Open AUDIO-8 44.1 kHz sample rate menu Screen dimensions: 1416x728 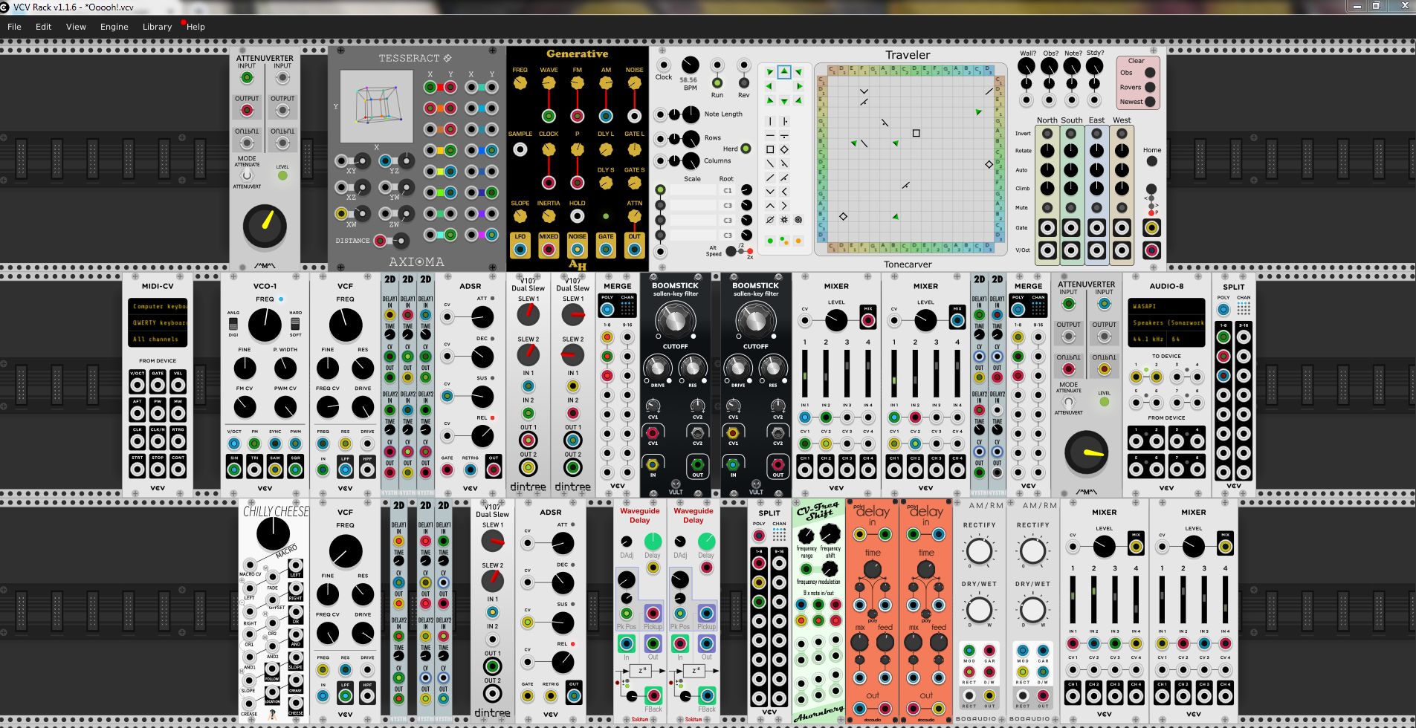tap(1147, 339)
